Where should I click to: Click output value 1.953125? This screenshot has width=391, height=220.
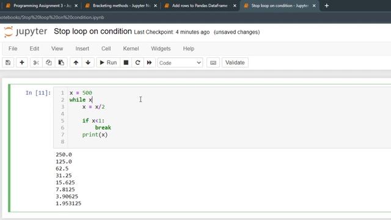68,204
